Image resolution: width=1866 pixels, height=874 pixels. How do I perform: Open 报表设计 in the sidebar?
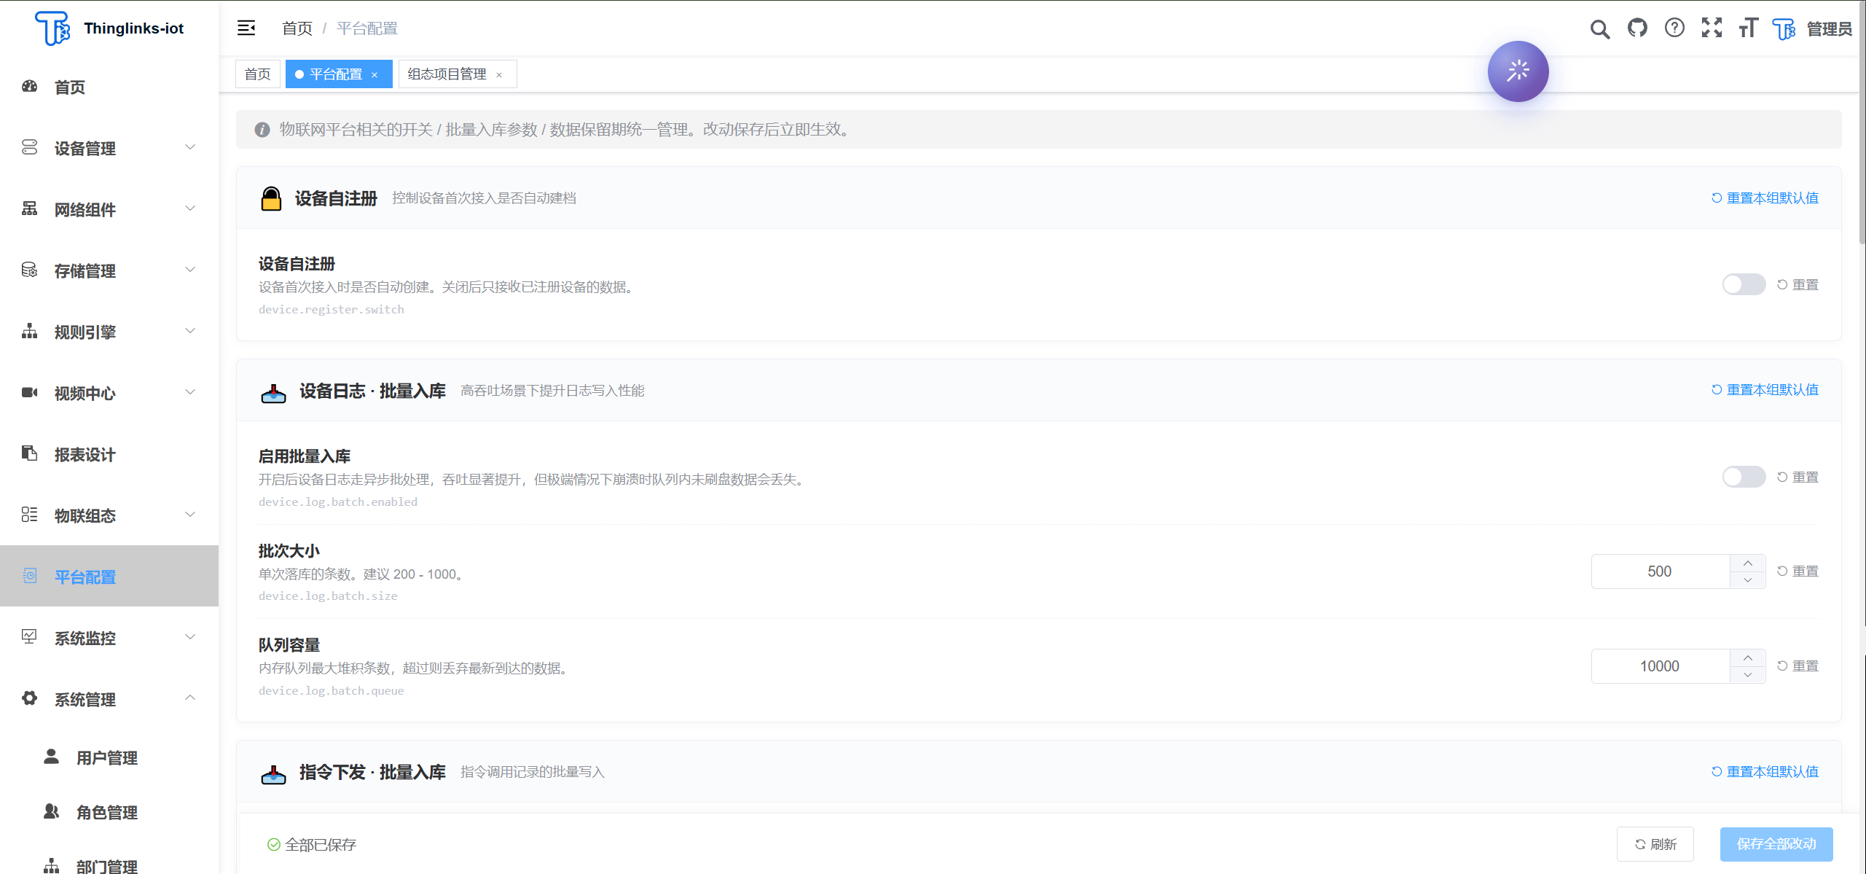pos(109,455)
